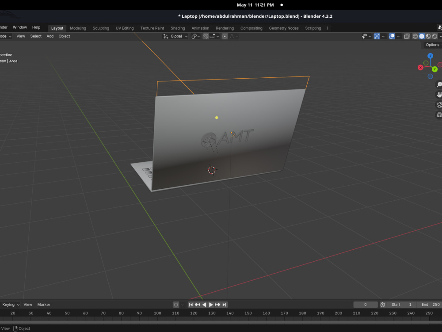Open the Options popover in viewport
442x332 pixels.
(x=433, y=45)
